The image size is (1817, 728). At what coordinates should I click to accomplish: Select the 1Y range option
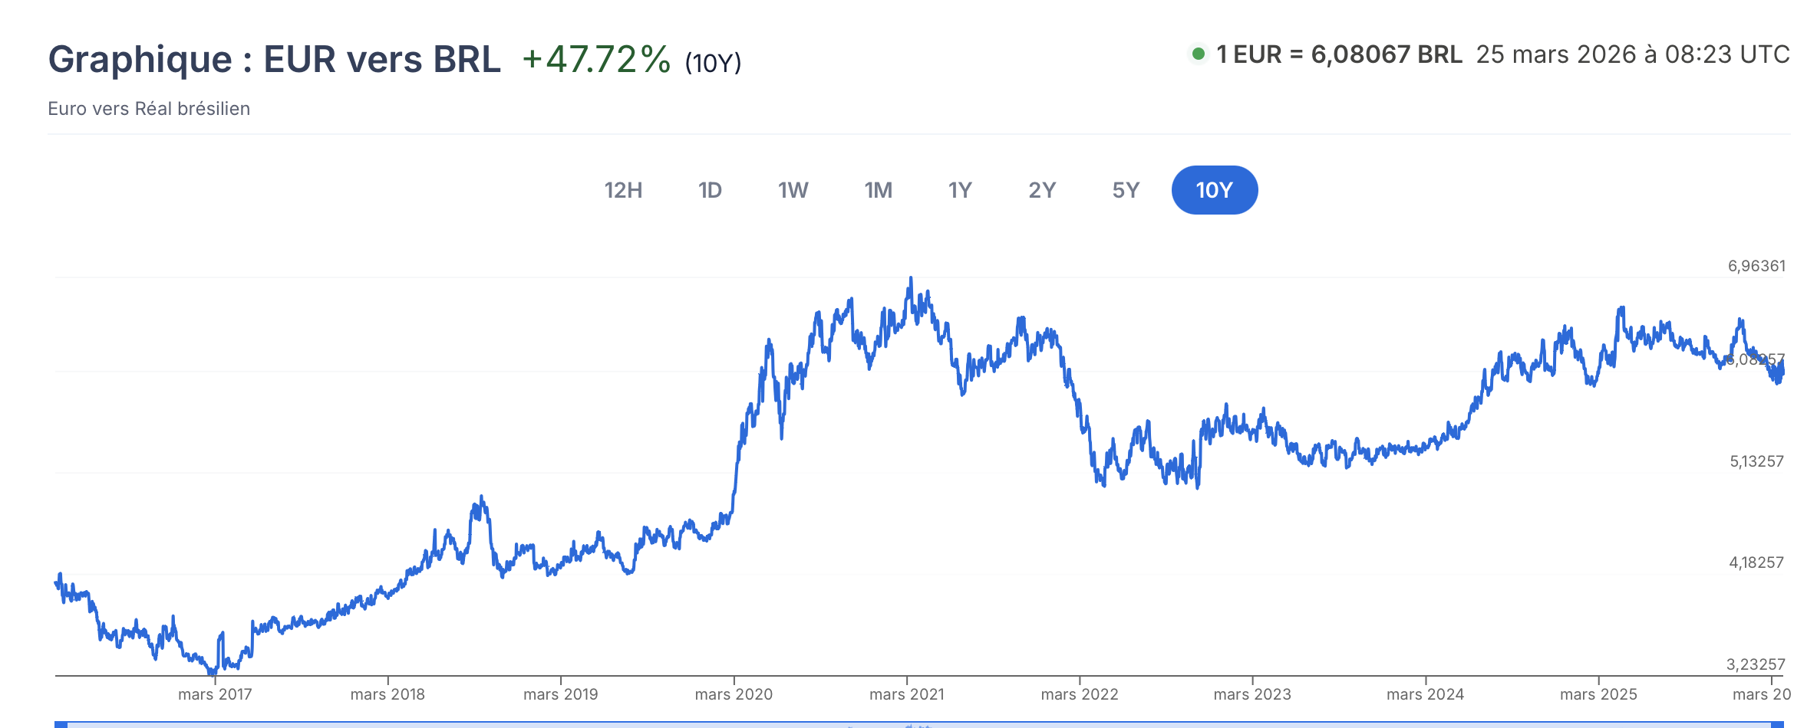tap(960, 190)
